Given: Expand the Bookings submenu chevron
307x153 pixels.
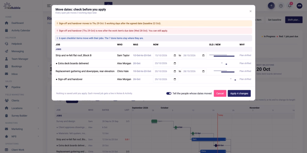Looking at the screenshot, I should point(38,66).
